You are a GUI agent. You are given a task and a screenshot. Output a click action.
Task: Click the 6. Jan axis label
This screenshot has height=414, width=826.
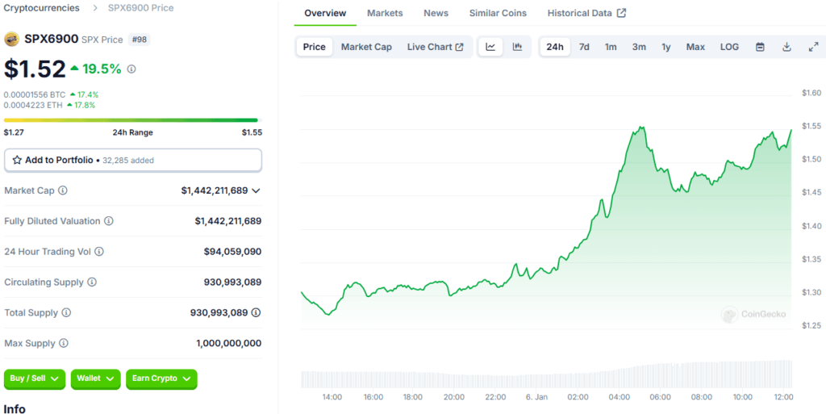point(536,396)
